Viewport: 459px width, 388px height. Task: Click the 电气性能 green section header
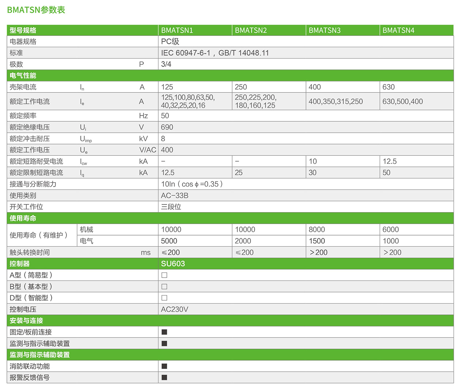click(x=23, y=76)
